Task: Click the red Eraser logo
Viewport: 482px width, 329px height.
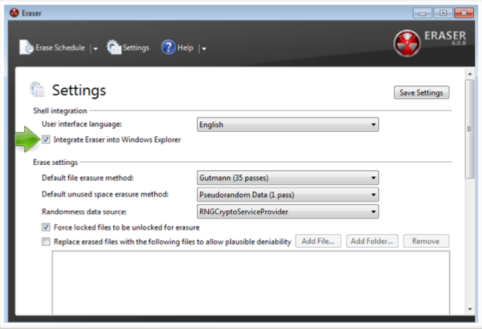Action: [x=407, y=43]
